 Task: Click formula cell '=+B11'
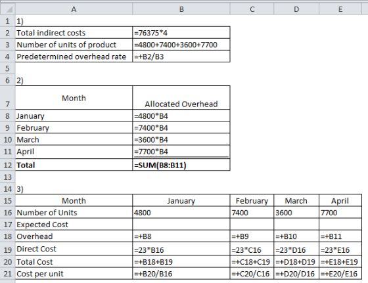tap(340, 236)
